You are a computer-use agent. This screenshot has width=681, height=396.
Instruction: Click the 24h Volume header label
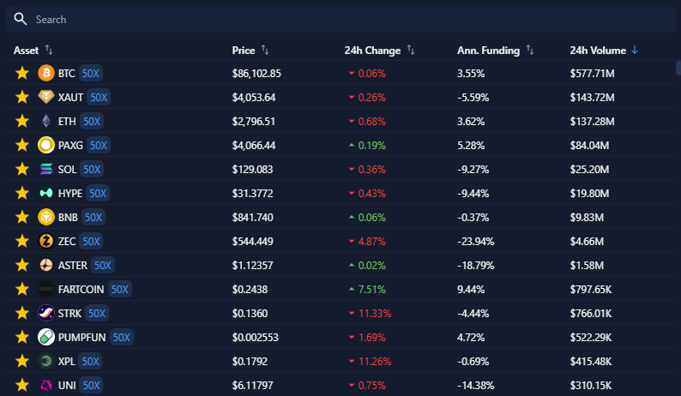tap(598, 51)
